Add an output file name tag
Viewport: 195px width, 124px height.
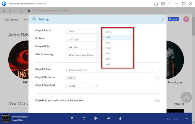(x=157, y=78)
